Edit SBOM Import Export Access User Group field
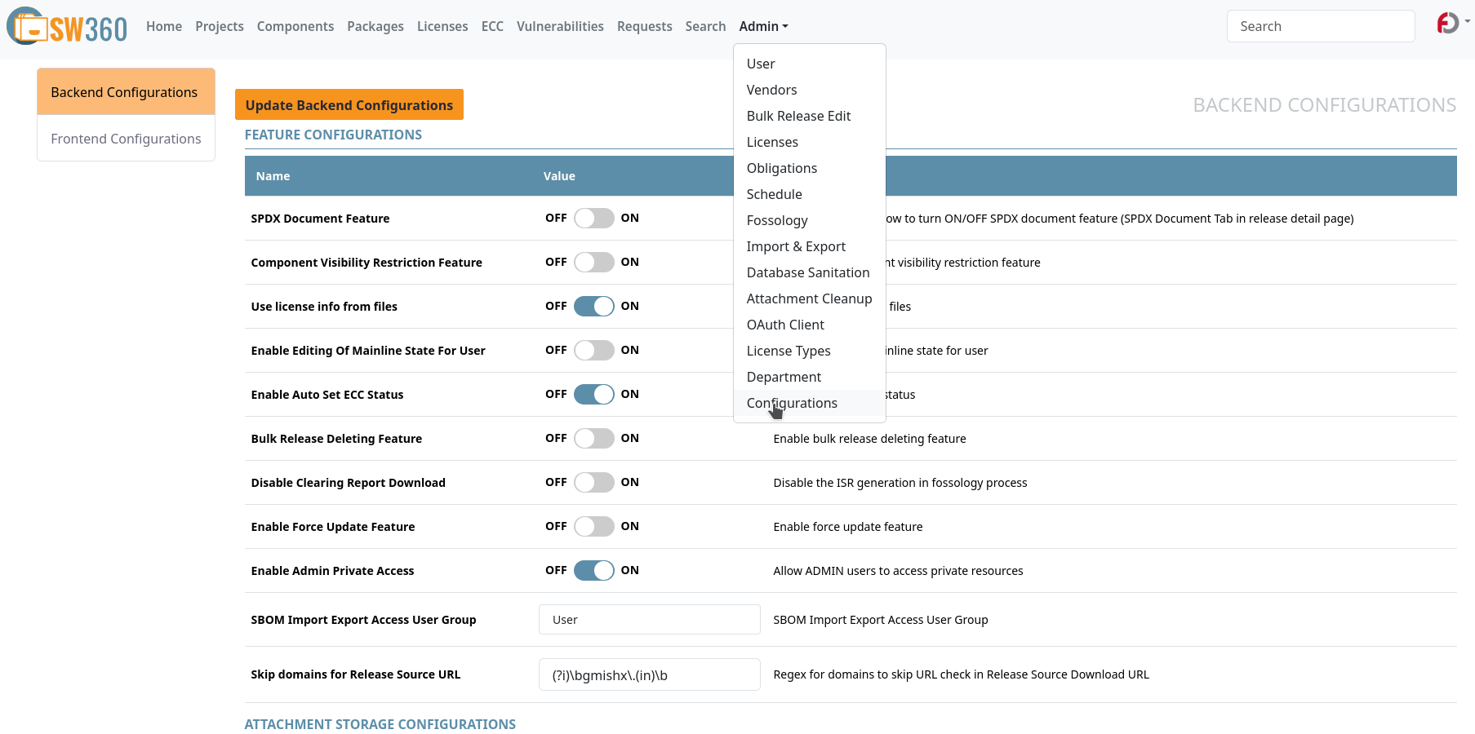The width and height of the screenshot is (1475, 734). [649, 620]
